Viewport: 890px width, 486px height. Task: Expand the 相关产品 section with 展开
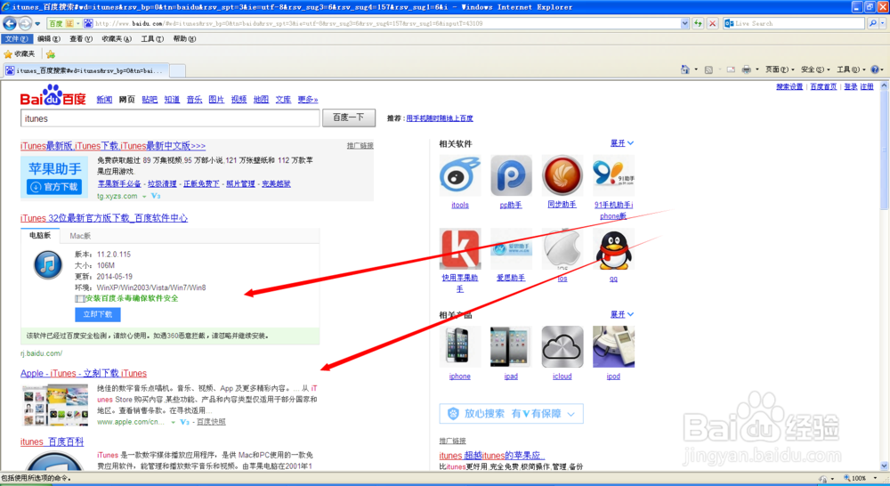(x=621, y=314)
